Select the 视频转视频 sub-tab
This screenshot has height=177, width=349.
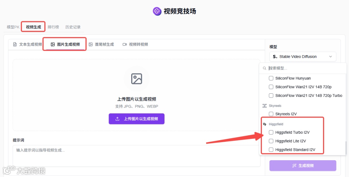coord(135,45)
